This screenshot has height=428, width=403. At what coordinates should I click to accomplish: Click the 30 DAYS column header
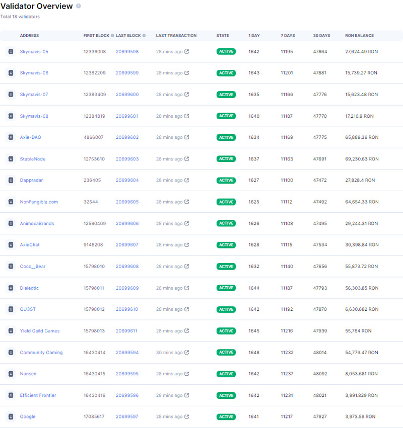(x=321, y=36)
